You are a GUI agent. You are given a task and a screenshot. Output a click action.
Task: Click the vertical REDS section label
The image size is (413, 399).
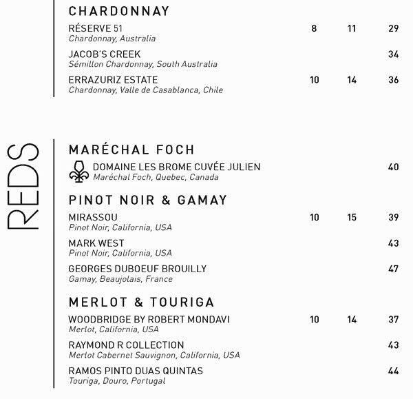pyautogui.click(x=24, y=187)
